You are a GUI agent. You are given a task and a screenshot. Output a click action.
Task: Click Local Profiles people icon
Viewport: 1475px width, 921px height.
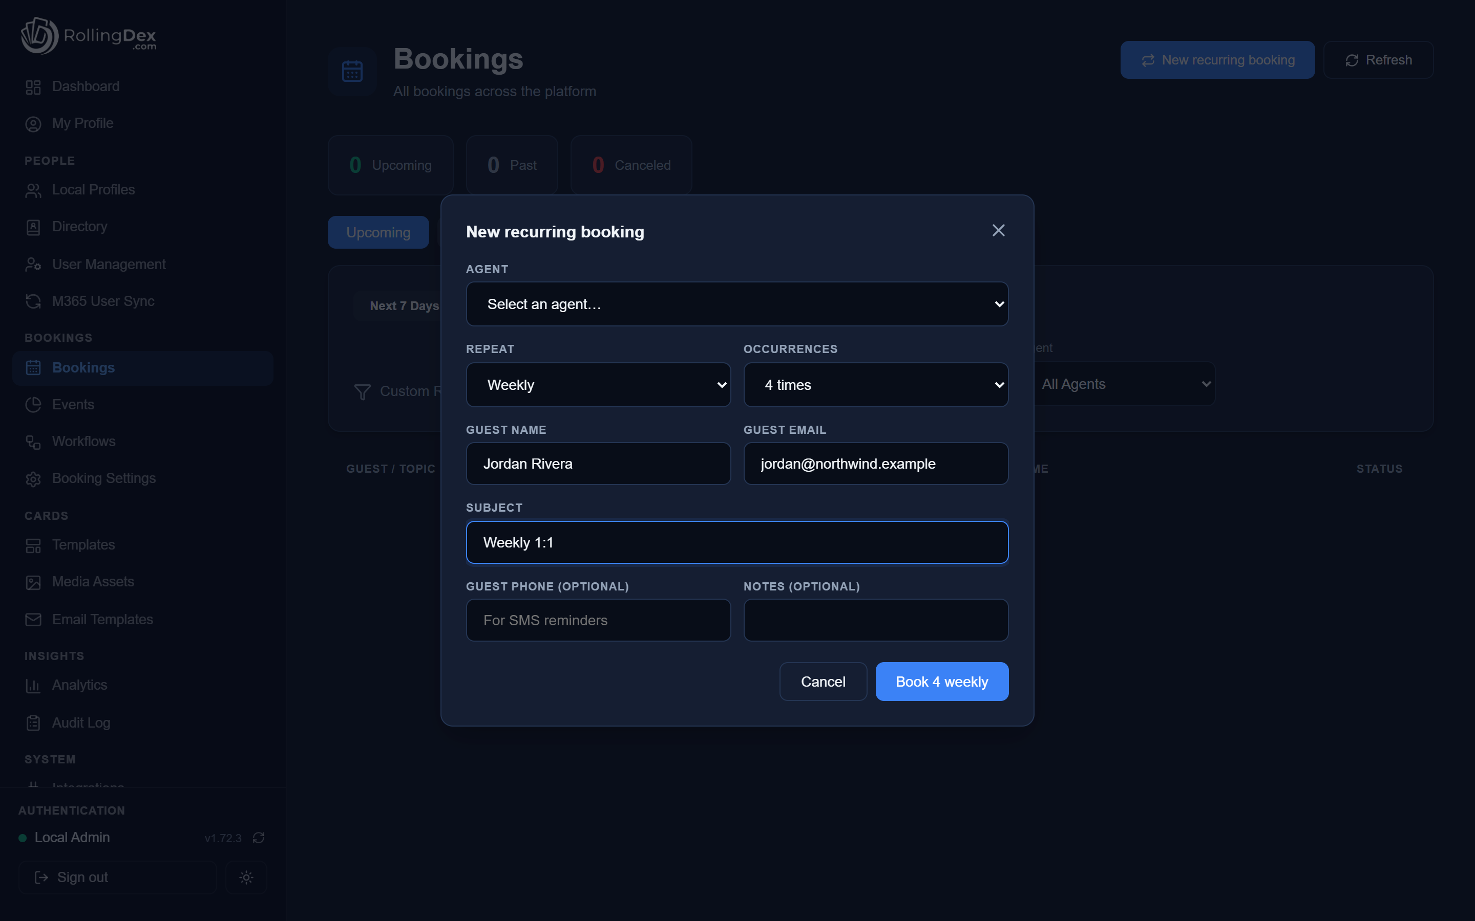point(33,191)
